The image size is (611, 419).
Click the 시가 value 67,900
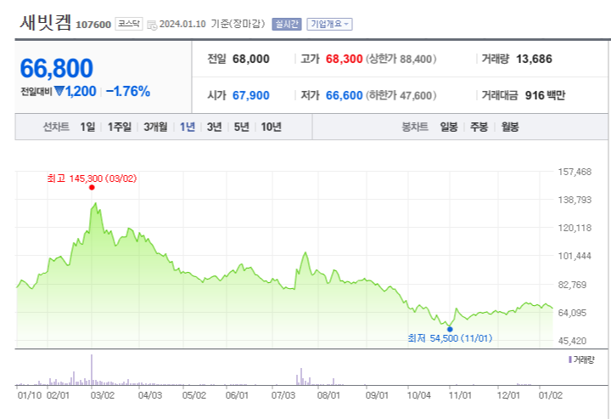251,95
